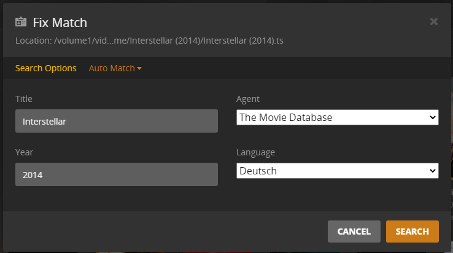Click the Auto Match caret arrow

tap(140, 69)
